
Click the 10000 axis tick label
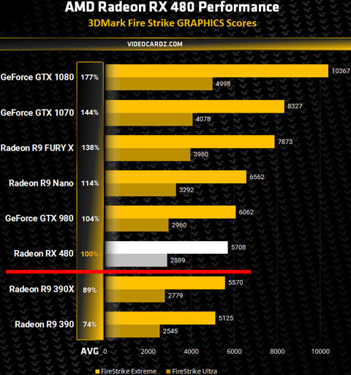320,352
